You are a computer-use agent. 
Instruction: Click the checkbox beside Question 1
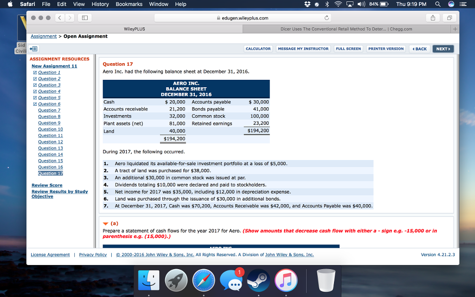[x=35, y=72]
